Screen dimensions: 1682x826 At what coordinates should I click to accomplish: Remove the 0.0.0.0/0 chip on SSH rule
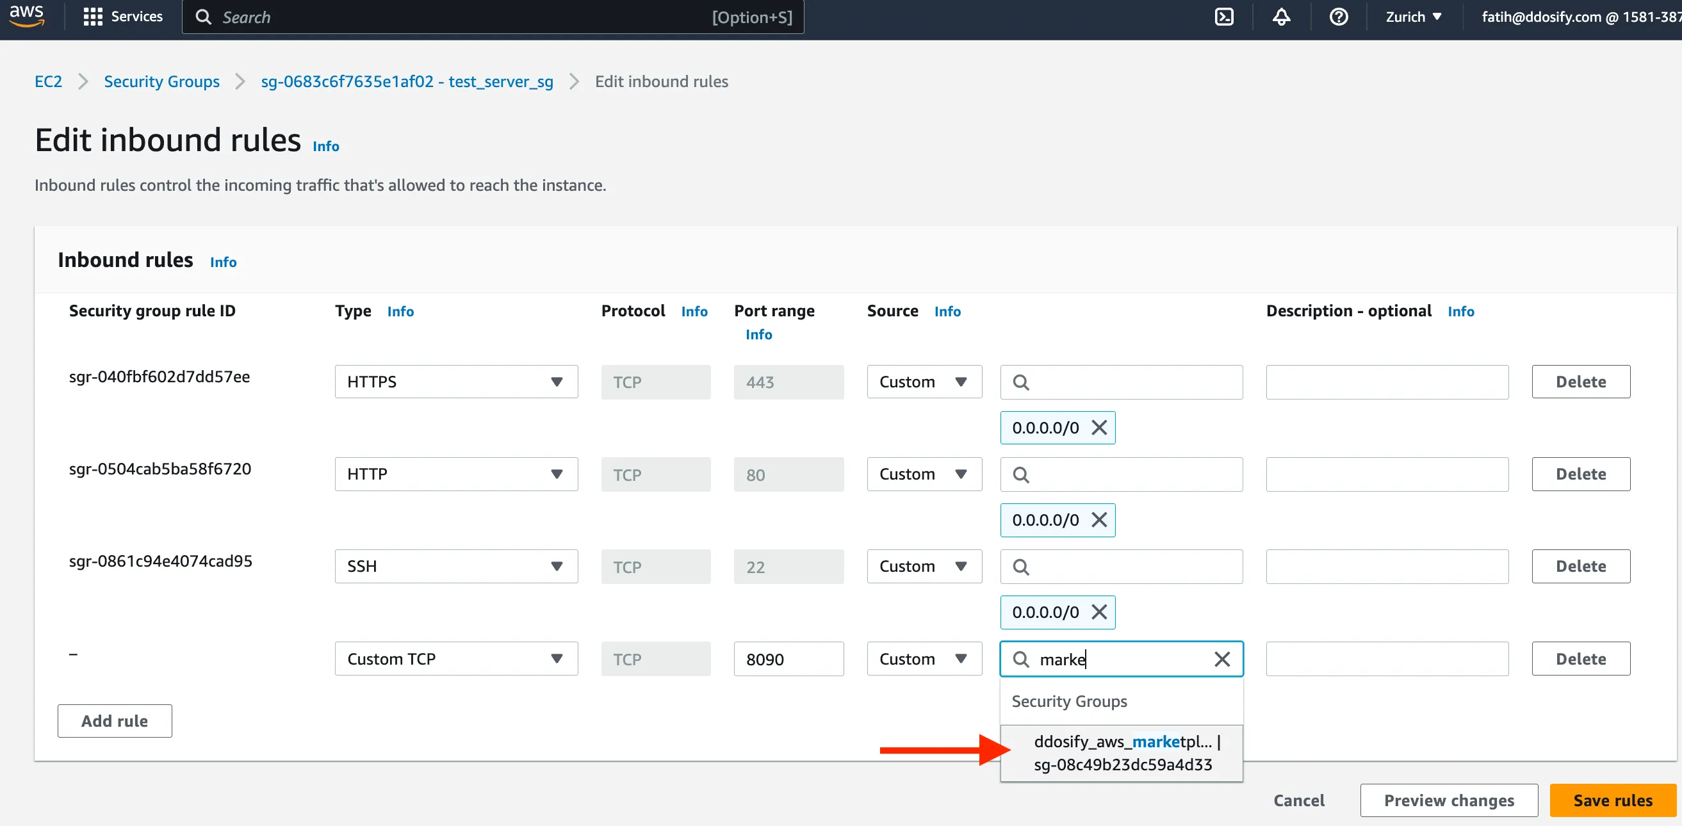pos(1100,612)
